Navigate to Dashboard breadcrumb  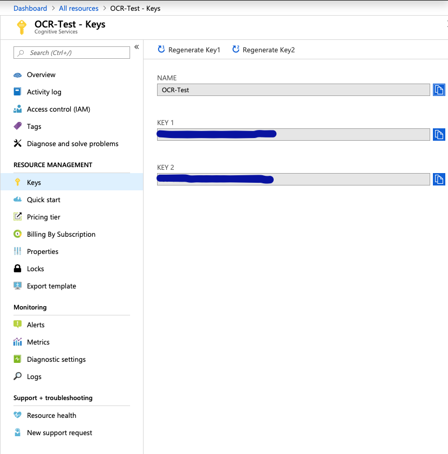tap(30, 9)
